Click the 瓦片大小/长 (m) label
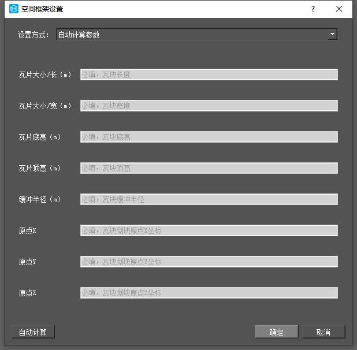The image size is (357, 350). point(45,75)
